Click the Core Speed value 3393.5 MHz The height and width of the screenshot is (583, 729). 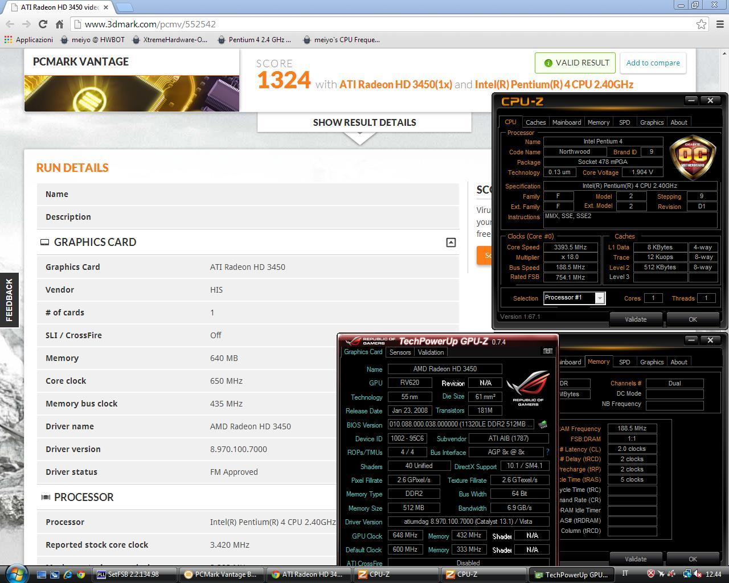[x=570, y=247]
